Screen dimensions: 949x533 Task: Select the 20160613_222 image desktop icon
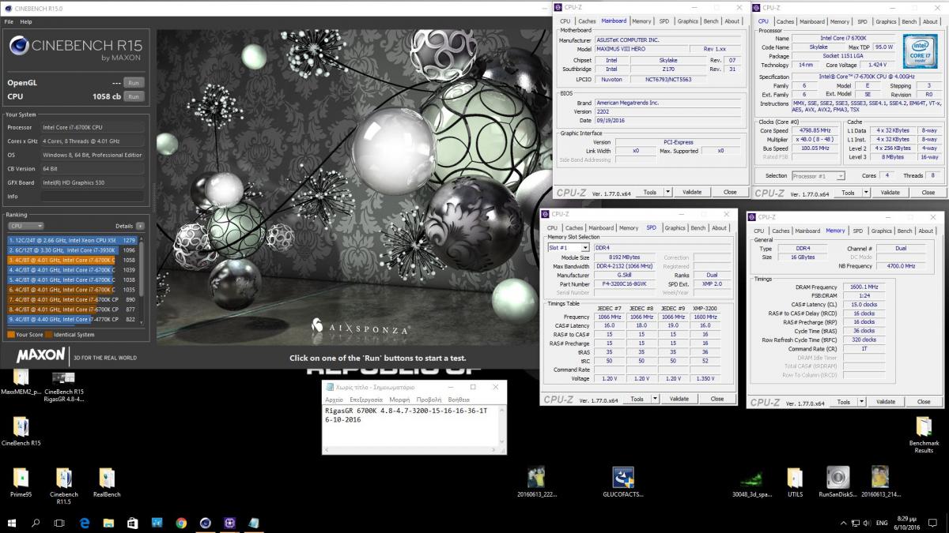[537, 482]
